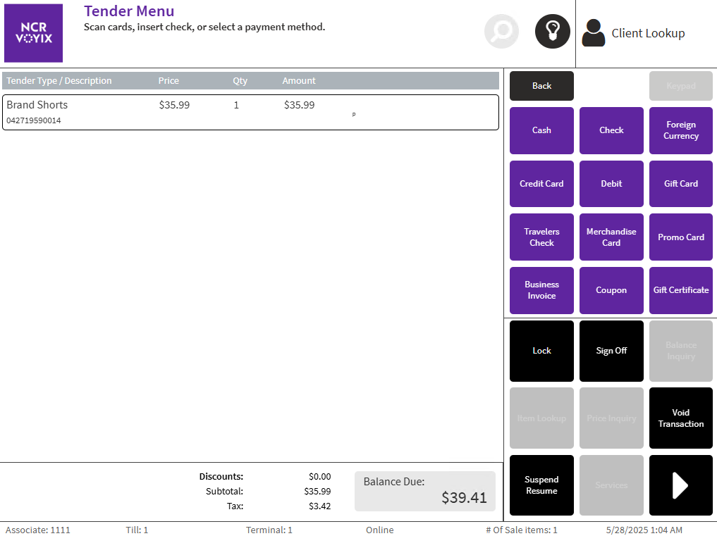This screenshot has height=536, width=717.
Task: Show more options with right arrow
Action: (x=680, y=485)
